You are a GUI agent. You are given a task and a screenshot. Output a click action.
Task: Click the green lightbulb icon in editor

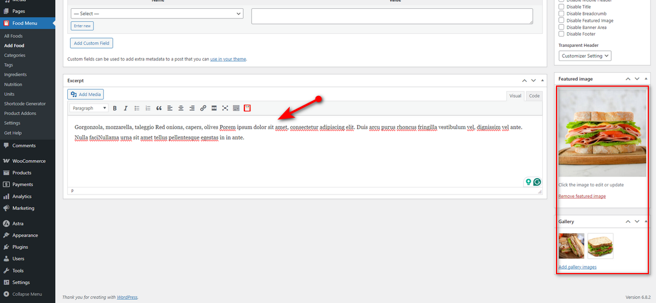(528, 182)
